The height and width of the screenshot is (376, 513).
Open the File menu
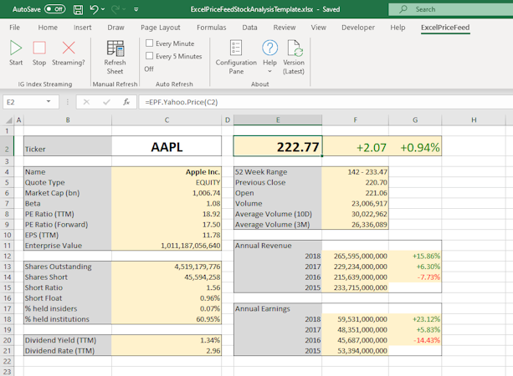tap(14, 27)
